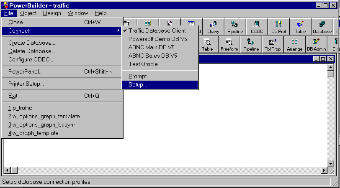340x188 pixels.
Task: Click Pipeline icon in the top toolbar
Action: pyautogui.click(x=235, y=27)
